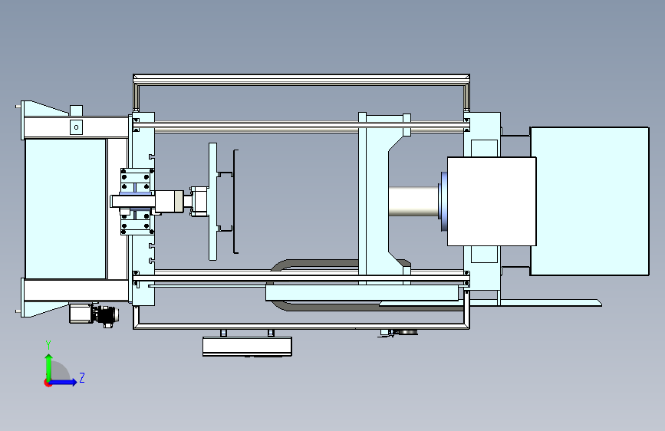Screen dimensions: 665x431
Task: Select the vertical disc plate near center-left
Action: pos(213,202)
